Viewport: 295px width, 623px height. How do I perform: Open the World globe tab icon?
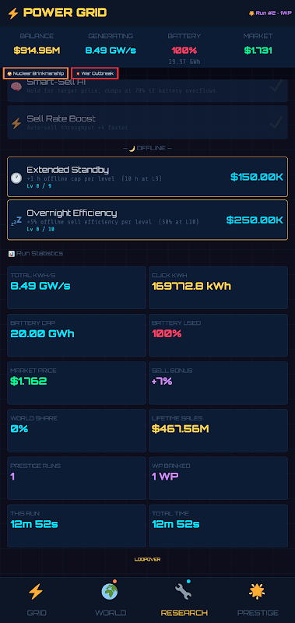(x=110, y=592)
